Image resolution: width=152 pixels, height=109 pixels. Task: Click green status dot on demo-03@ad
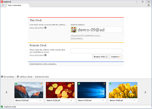79,83
